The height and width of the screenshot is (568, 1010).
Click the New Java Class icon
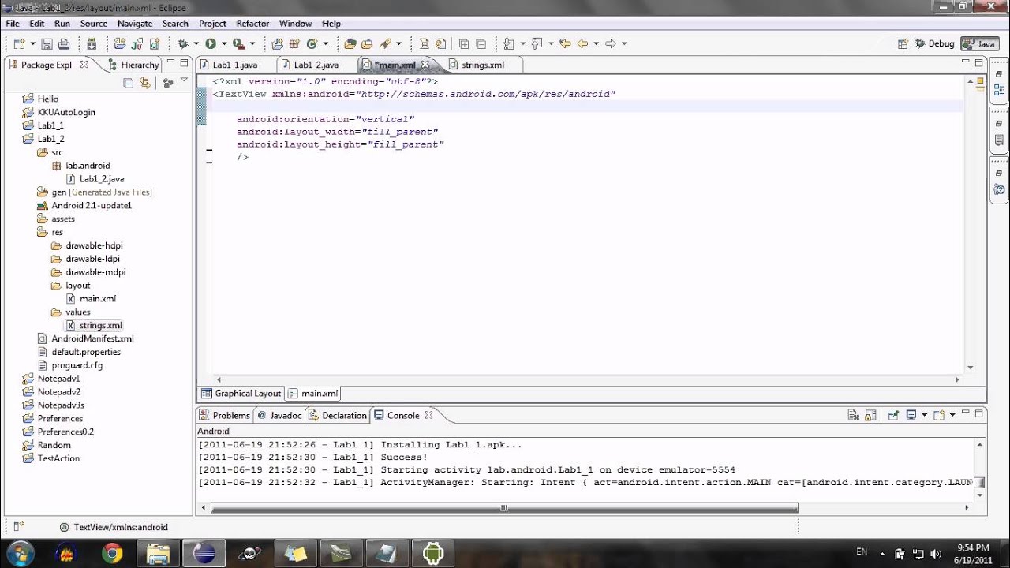point(312,44)
